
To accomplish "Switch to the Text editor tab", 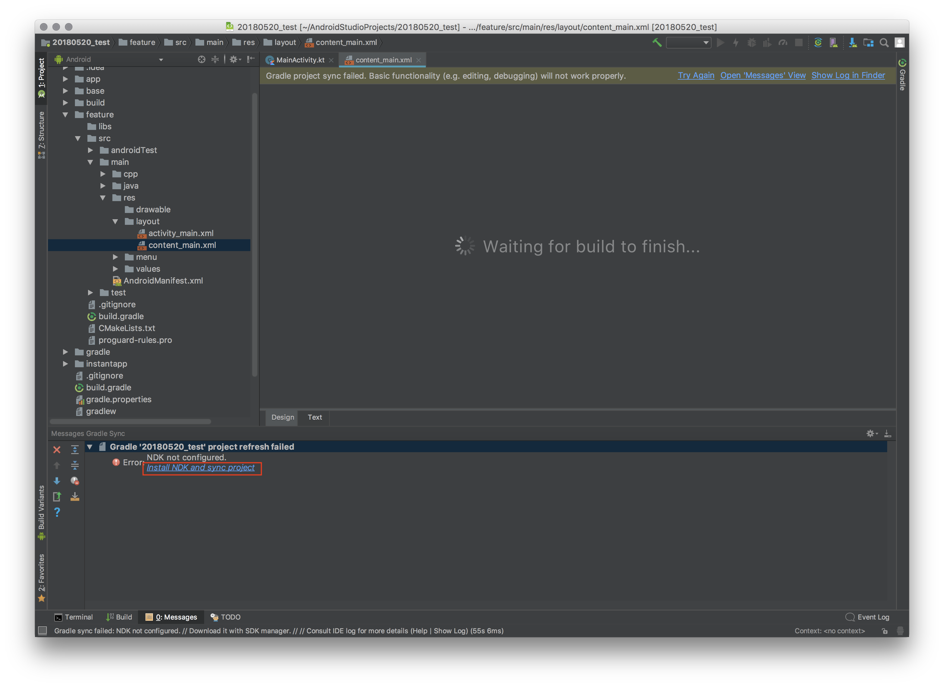I will point(315,417).
